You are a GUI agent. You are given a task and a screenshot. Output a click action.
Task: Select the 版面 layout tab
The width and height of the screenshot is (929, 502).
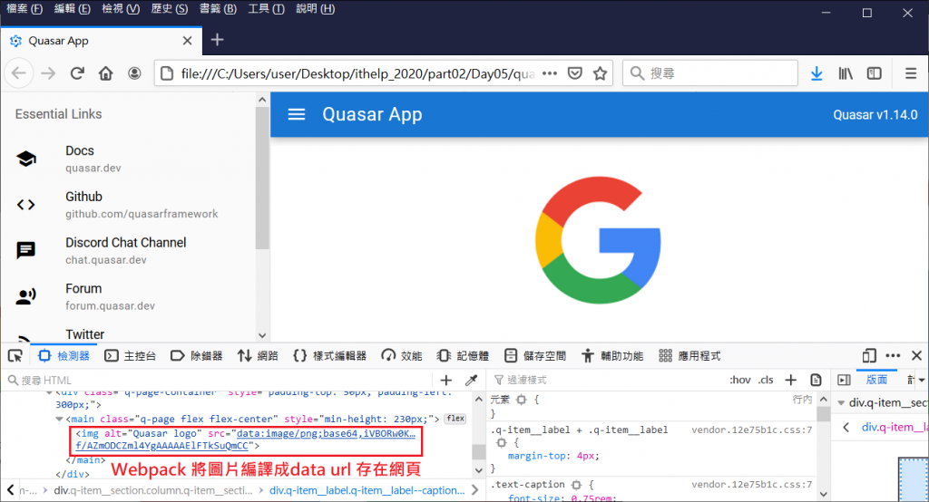coord(877,380)
